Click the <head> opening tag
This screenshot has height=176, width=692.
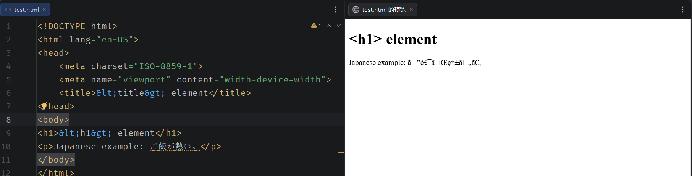tap(53, 53)
